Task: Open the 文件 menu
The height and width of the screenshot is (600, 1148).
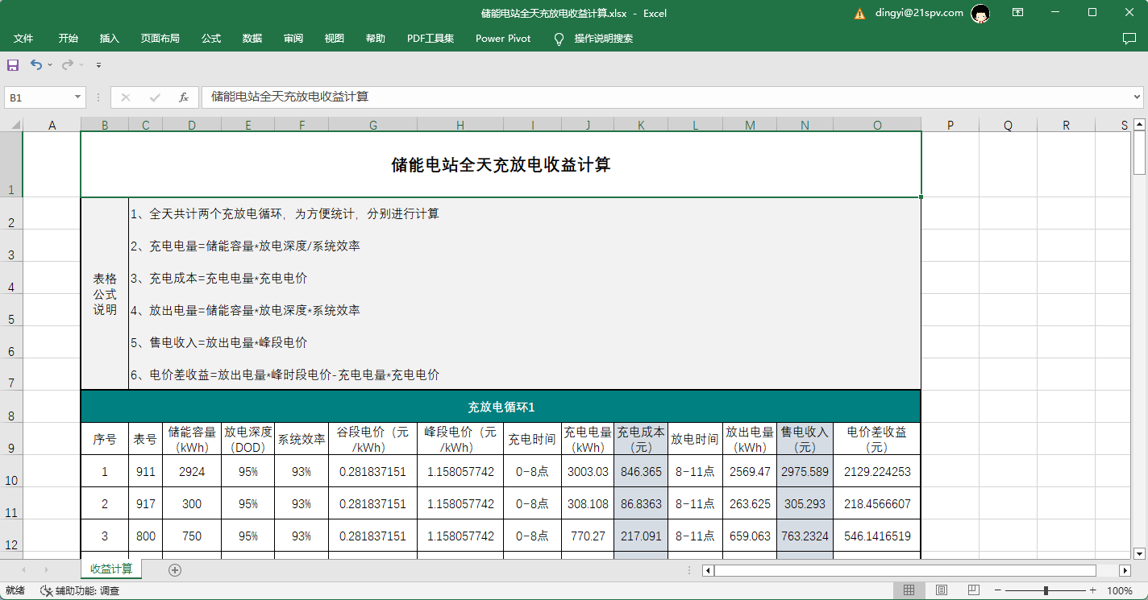Action: [23, 38]
